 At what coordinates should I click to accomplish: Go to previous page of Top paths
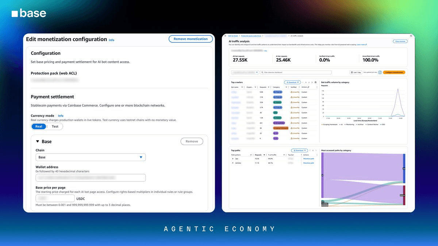310,151
